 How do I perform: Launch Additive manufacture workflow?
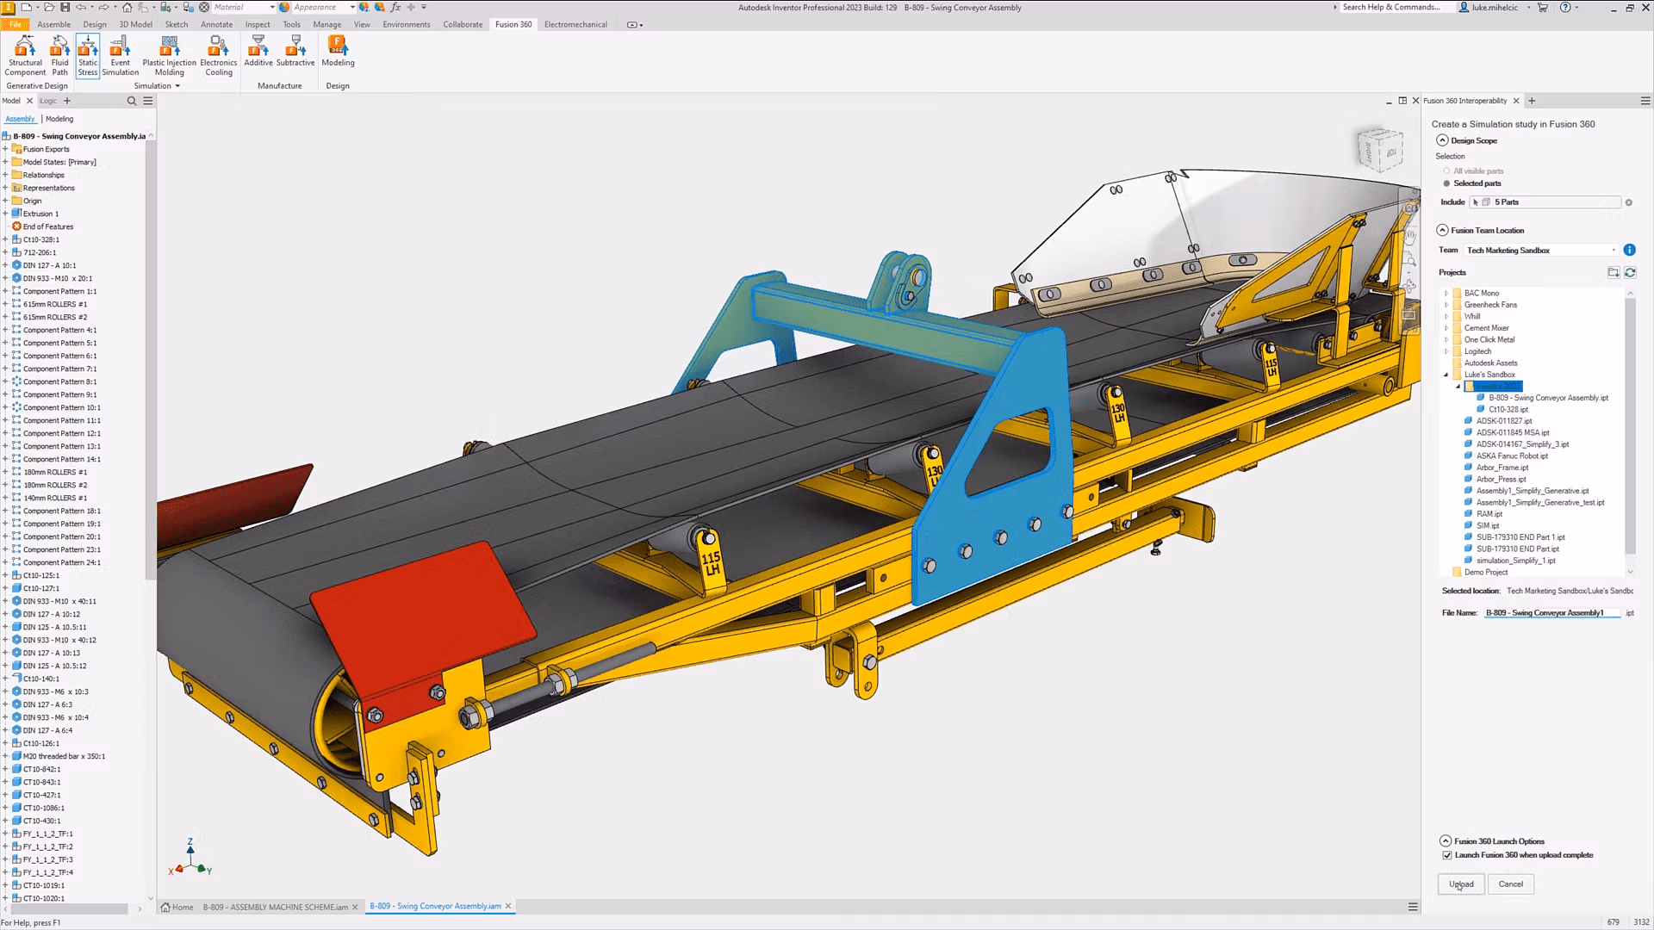click(x=258, y=52)
